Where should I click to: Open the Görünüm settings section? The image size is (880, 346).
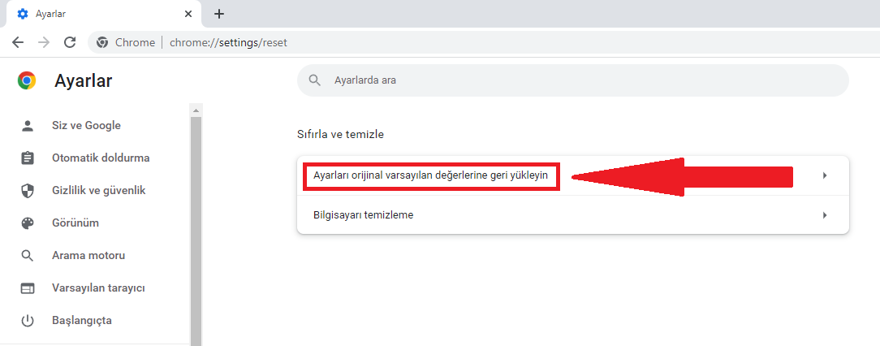75,223
